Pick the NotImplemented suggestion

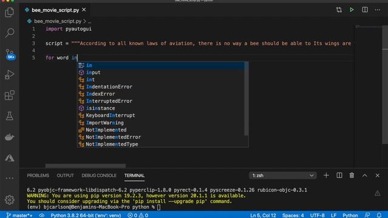coord(161,130)
